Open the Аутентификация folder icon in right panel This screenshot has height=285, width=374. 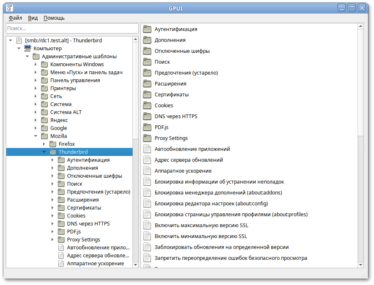pyautogui.click(x=147, y=29)
